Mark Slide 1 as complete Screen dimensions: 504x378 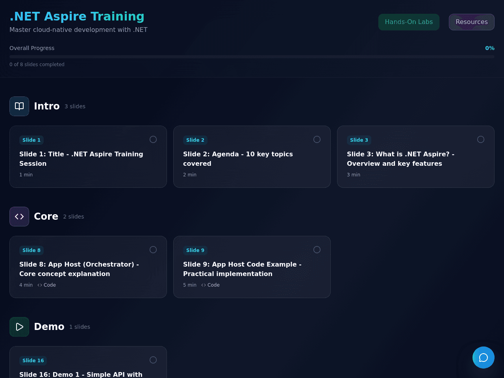[153, 139]
